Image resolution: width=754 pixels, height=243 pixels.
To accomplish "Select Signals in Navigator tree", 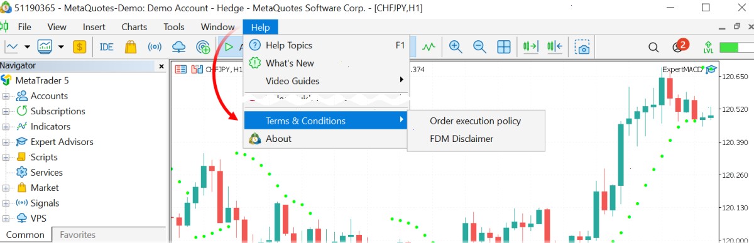I will (x=45, y=203).
